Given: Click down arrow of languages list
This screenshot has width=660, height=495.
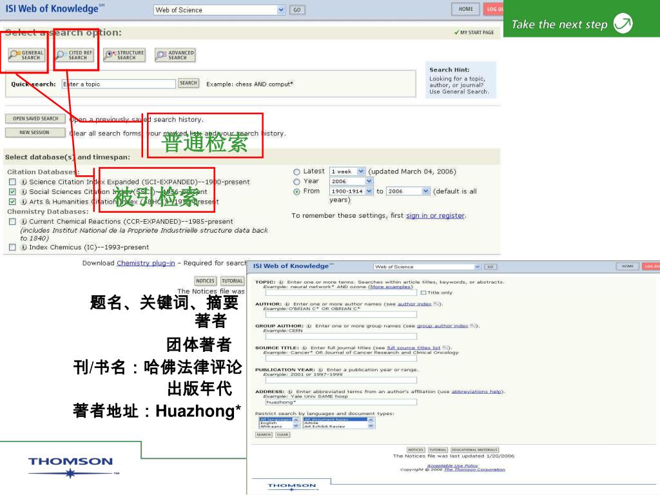Looking at the screenshot, I should (x=296, y=426).
